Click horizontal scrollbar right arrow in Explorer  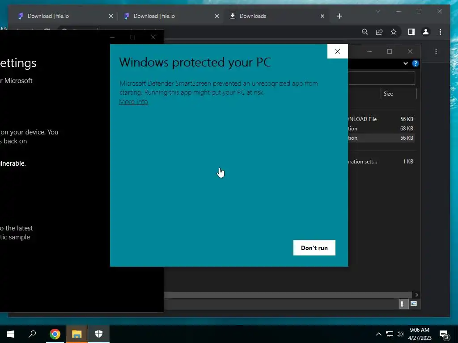(x=416, y=295)
